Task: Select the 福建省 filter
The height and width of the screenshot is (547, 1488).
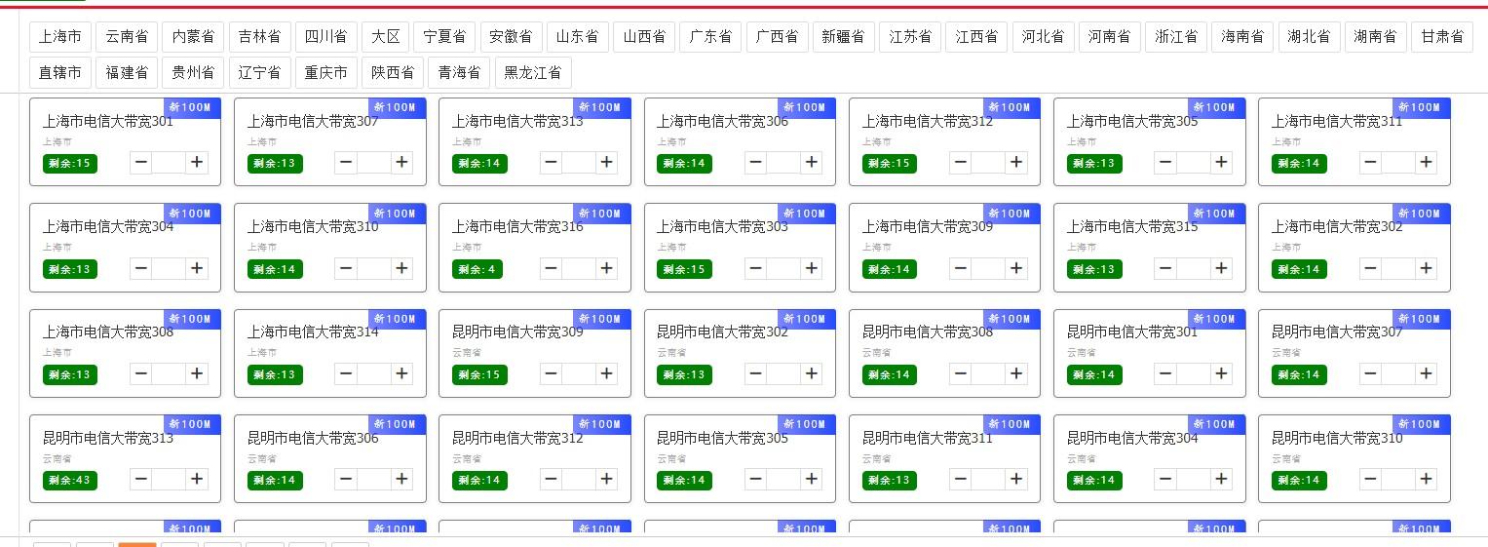Action: pyautogui.click(x=127, y=72)
